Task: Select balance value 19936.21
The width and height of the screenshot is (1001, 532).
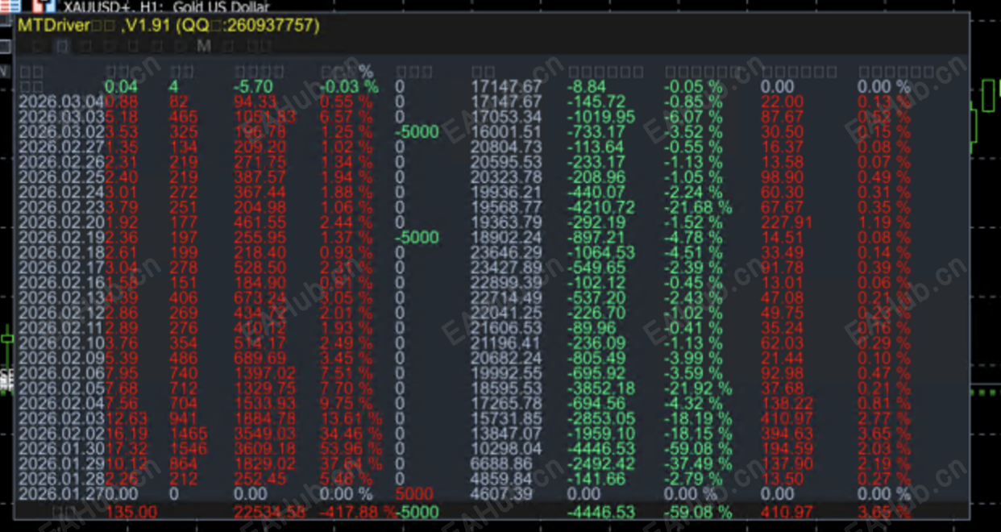Action: point(507,192)
